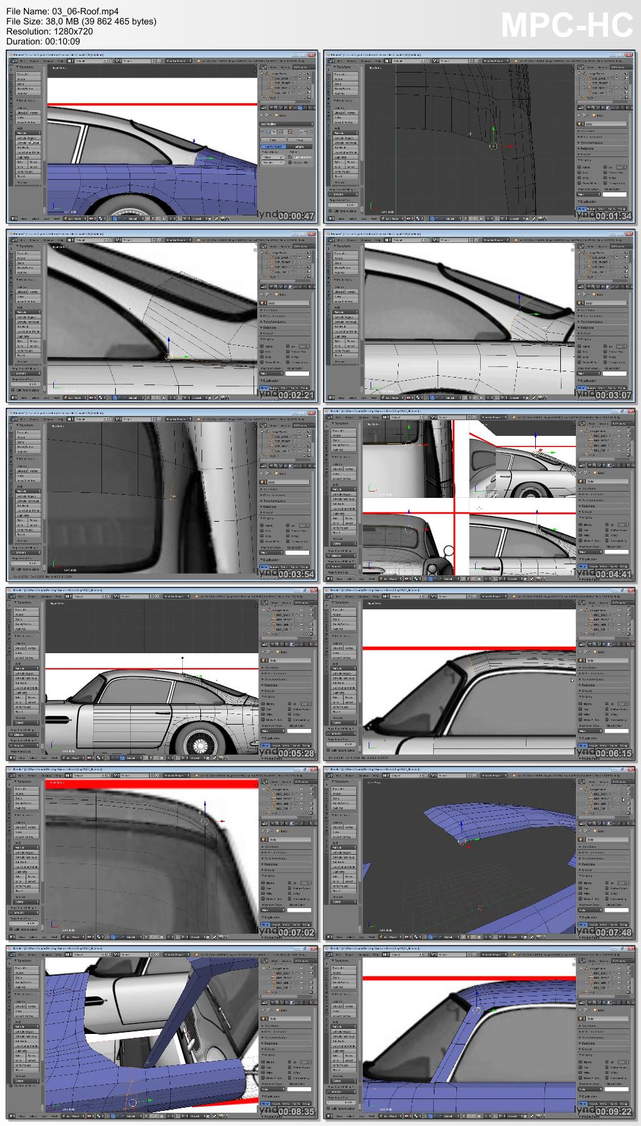Image resolution: width=641 pixels, height=1126 pixels.
Task: Select the thumbnail stamped 00:02:21
Action: point(162,316)
